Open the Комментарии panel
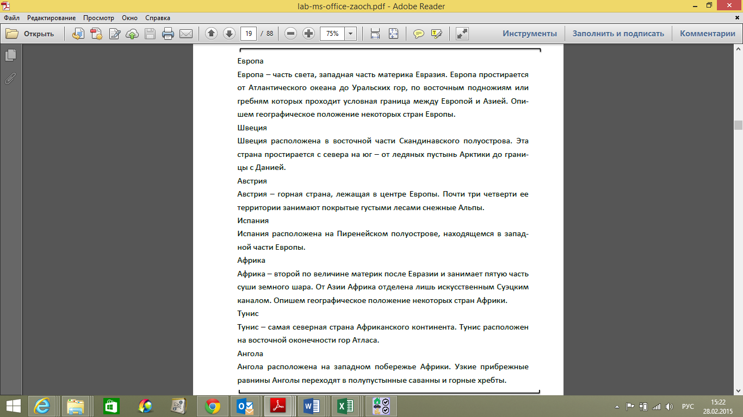Screen dimensions: 743x417 point(708,34)
